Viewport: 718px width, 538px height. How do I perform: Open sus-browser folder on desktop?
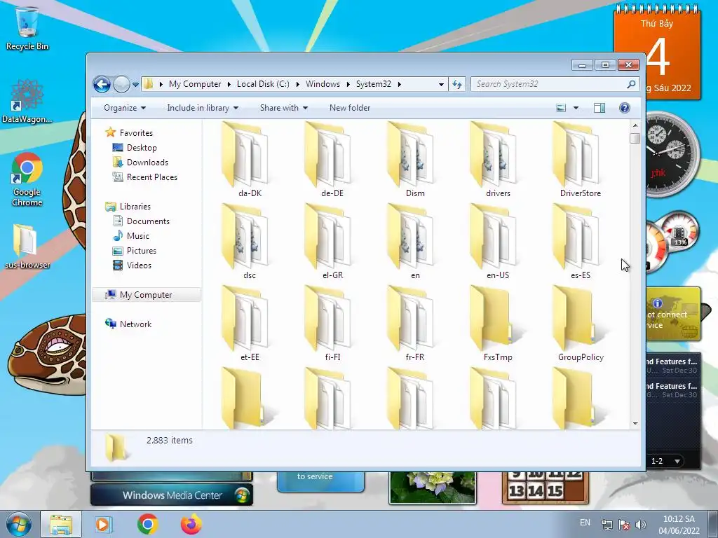tap(27, 246)
